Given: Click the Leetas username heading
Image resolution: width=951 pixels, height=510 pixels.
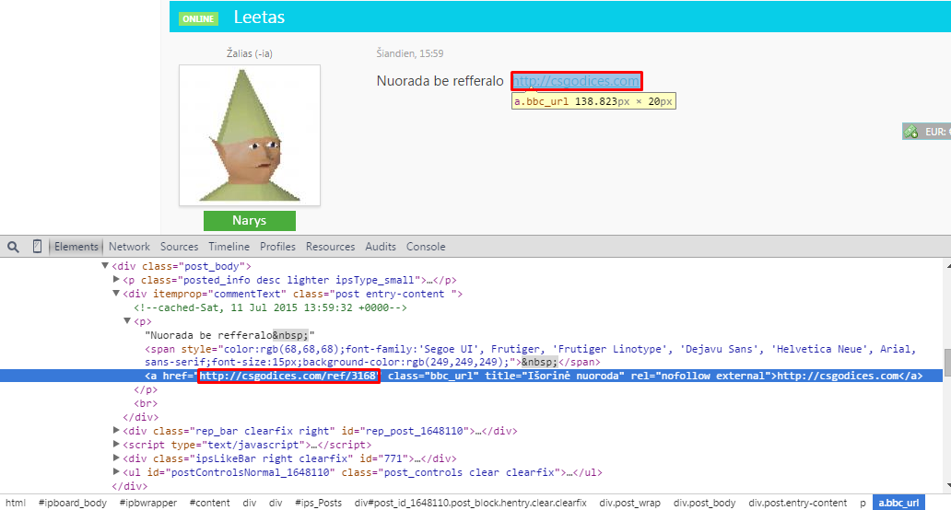Looking at the screenshot, I should pyautogui.click(x=259, y=17).
